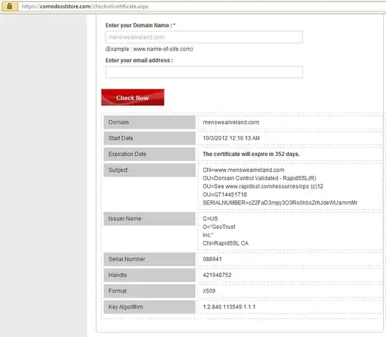Click format value 'X509'

[209, 291]
